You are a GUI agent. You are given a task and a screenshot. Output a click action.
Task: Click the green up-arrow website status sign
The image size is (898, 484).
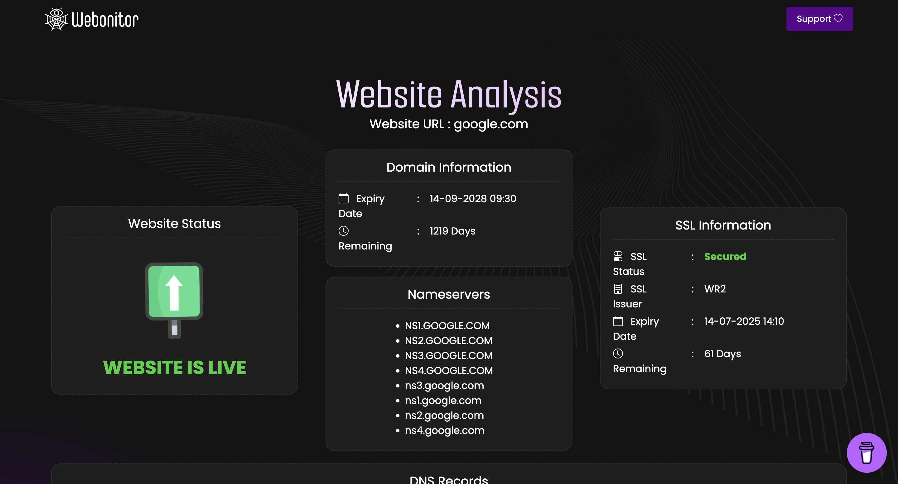[x=174, y=300]
